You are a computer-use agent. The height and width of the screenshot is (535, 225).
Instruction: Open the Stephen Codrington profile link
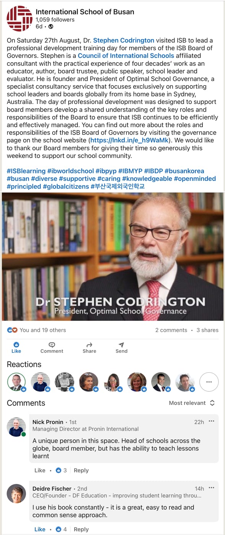coord(124,40)
